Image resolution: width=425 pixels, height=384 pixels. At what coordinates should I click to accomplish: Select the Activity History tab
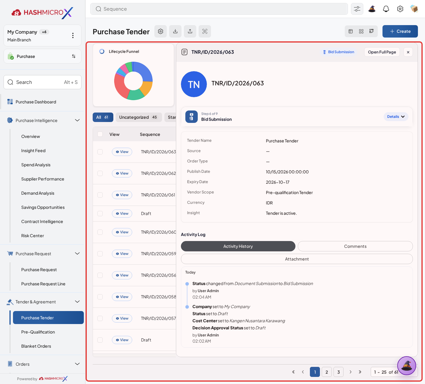point(238,246)
